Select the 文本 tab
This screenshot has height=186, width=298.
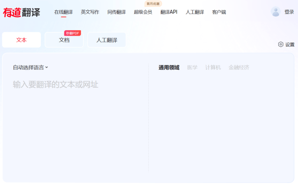(x=21, y=40)
